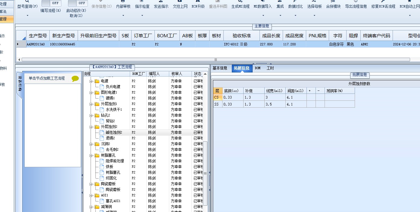
Task: Click the main grid horizontal scrollbar
Action: pos(216,60)
